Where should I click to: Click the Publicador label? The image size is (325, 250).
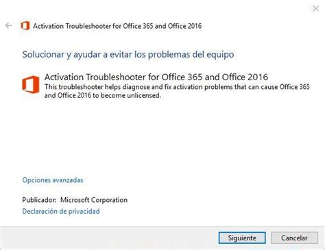click(x=39, y=200)
